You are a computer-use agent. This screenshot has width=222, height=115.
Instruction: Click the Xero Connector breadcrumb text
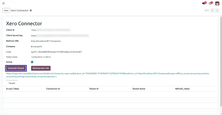(20, 11)
